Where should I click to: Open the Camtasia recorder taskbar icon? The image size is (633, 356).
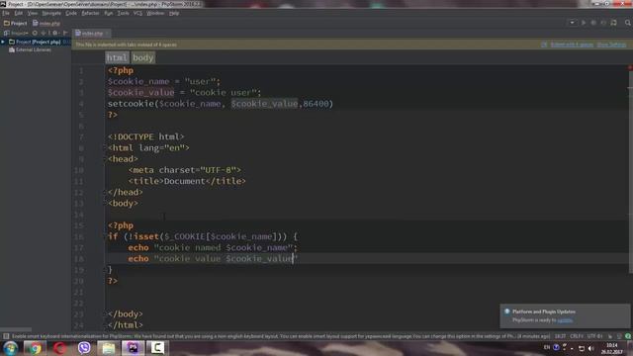point(157,348)
